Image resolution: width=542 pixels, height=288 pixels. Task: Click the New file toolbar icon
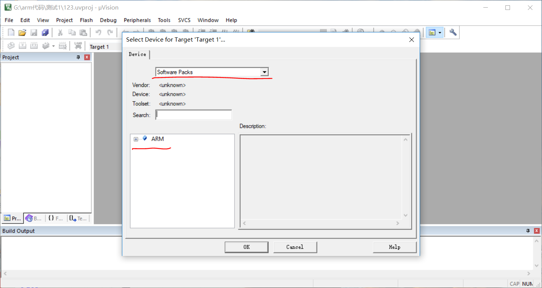click(11, 32)
